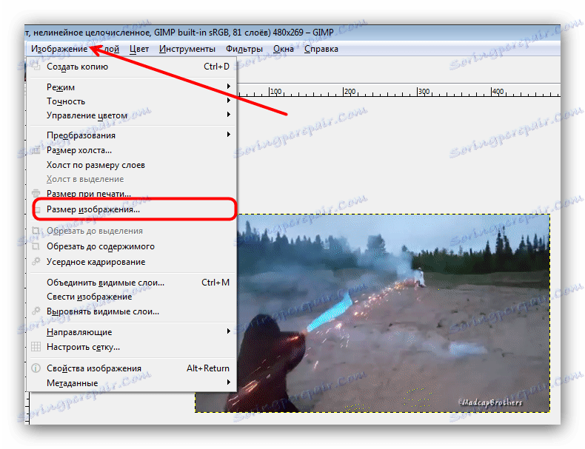Choose Размер при печати… entry
The height and width of the screenshot is (449, 585).
(x=131, y=193)
